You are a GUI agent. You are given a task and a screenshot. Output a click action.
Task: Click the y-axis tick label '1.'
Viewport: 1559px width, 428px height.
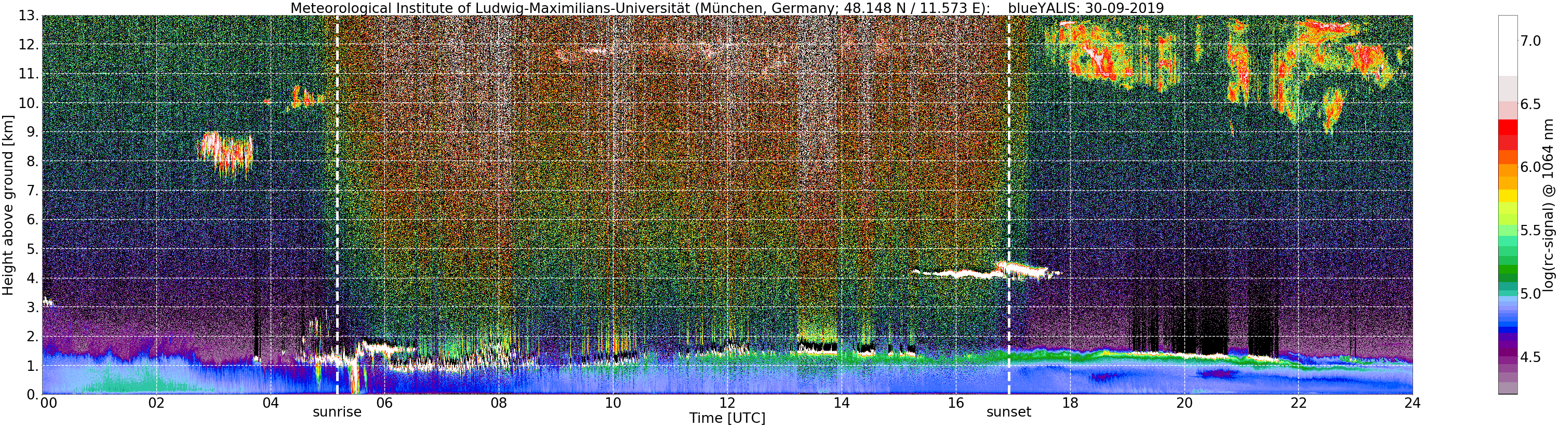tap(32, 366)
